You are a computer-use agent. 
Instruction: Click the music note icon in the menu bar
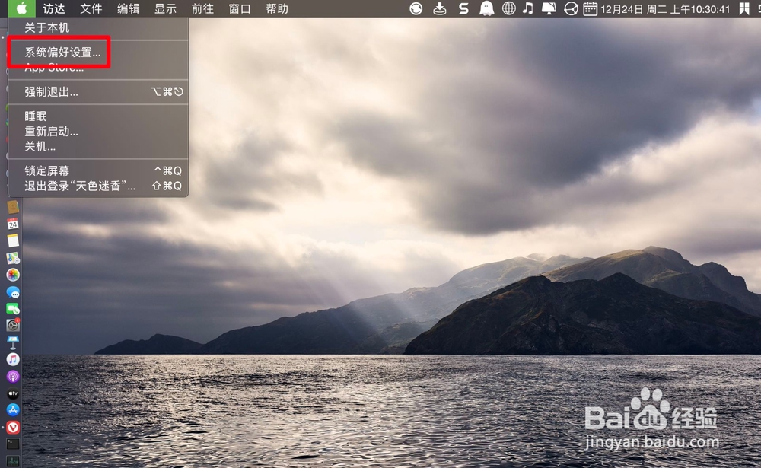(528, 9)
